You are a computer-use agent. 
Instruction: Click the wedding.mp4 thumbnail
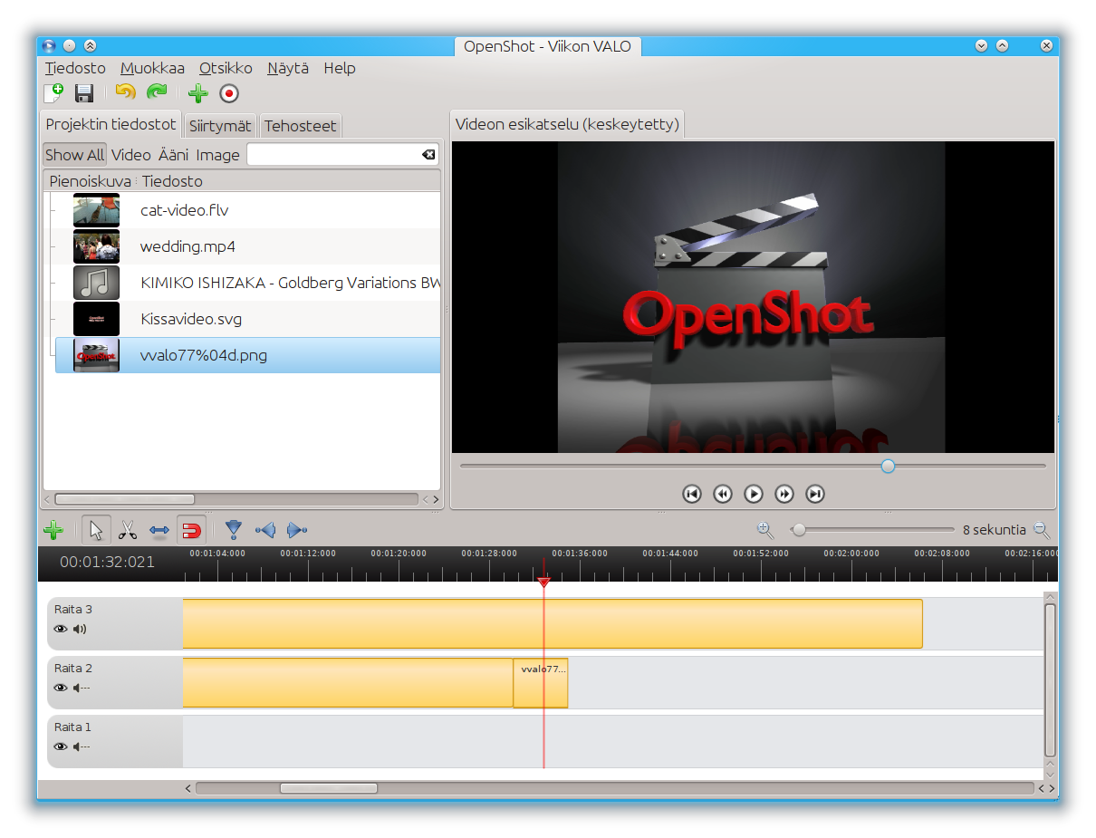(96, 246)
